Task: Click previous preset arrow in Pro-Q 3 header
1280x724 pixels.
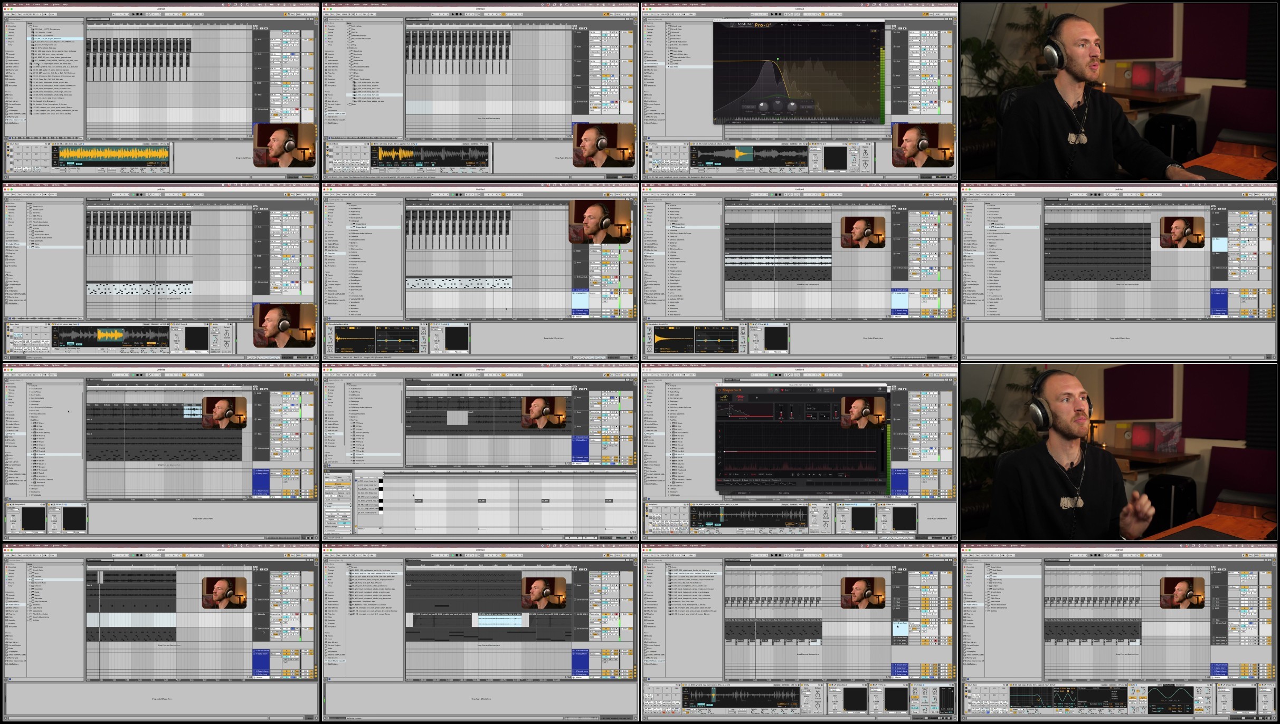Action: click(x=809, y=25)
